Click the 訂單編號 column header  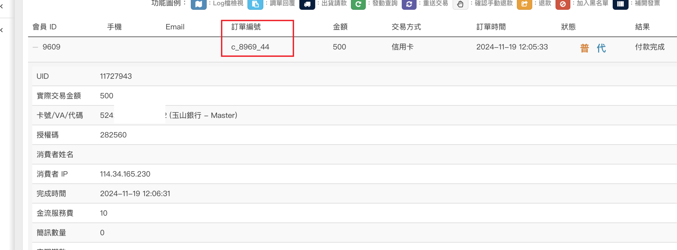click(x=246, y=27)
